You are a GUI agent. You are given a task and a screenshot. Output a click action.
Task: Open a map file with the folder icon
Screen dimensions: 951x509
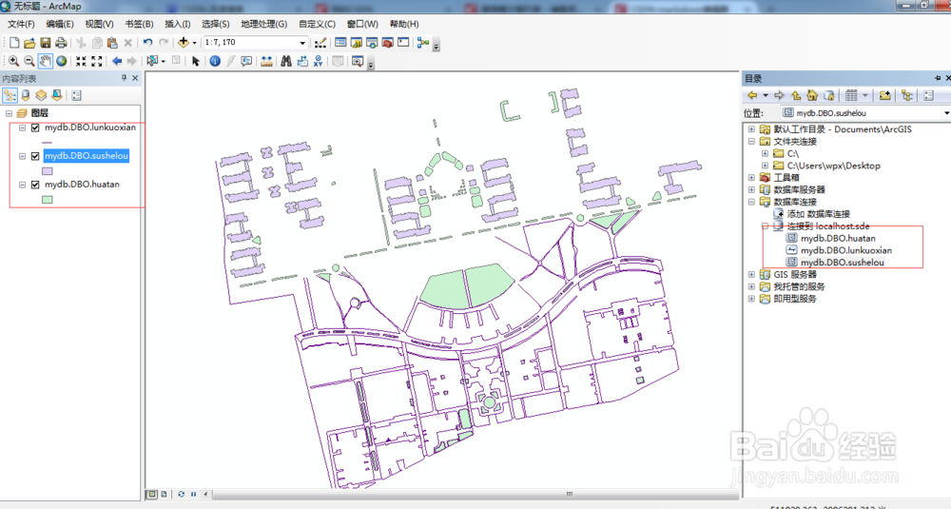[29, 43]
